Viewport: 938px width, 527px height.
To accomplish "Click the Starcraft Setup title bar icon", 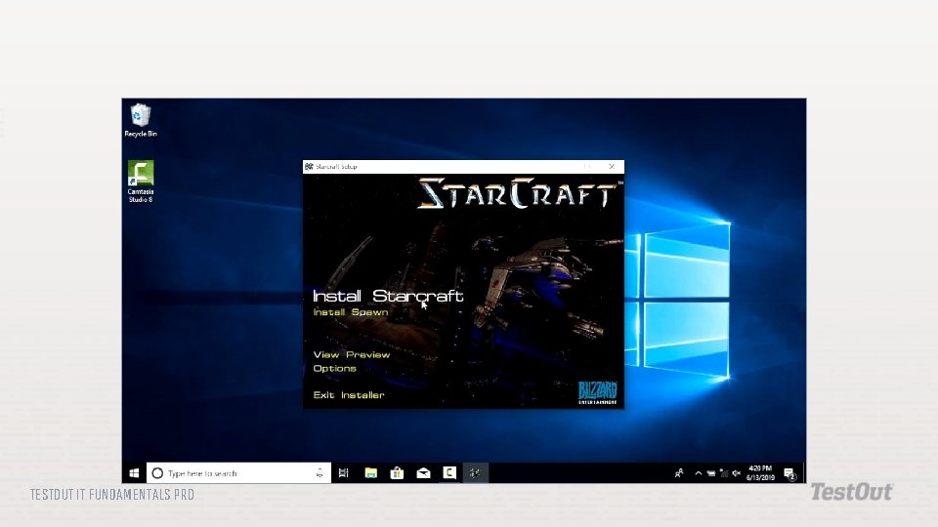I will pos(309,167).
